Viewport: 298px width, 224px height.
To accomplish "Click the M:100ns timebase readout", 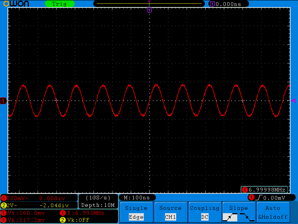I will [x=137, y=197].
